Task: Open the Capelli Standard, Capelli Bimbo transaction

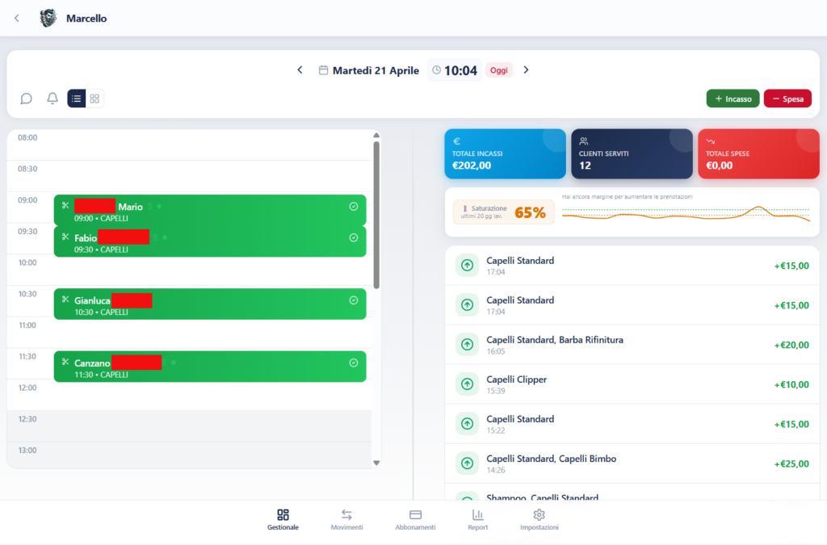Action: (x=632, y=463)
